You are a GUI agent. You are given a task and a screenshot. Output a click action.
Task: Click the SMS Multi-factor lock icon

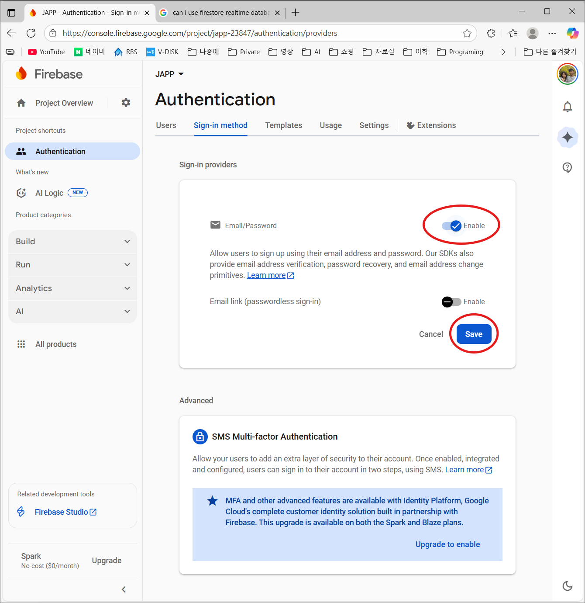point(200,436)
